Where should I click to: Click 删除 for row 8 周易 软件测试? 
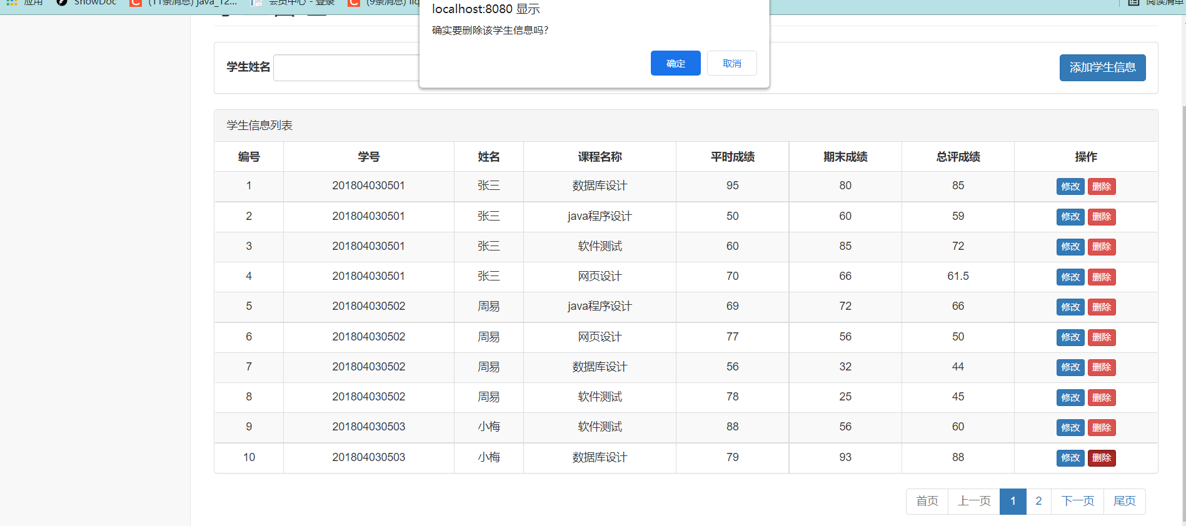click(x=1102, y=397)
